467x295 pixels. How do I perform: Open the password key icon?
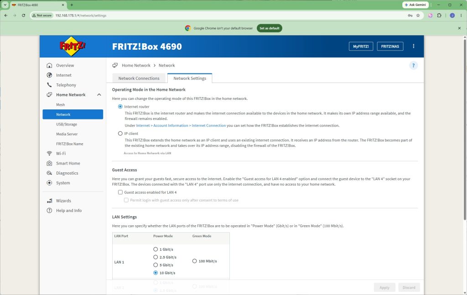click(410, 16)
